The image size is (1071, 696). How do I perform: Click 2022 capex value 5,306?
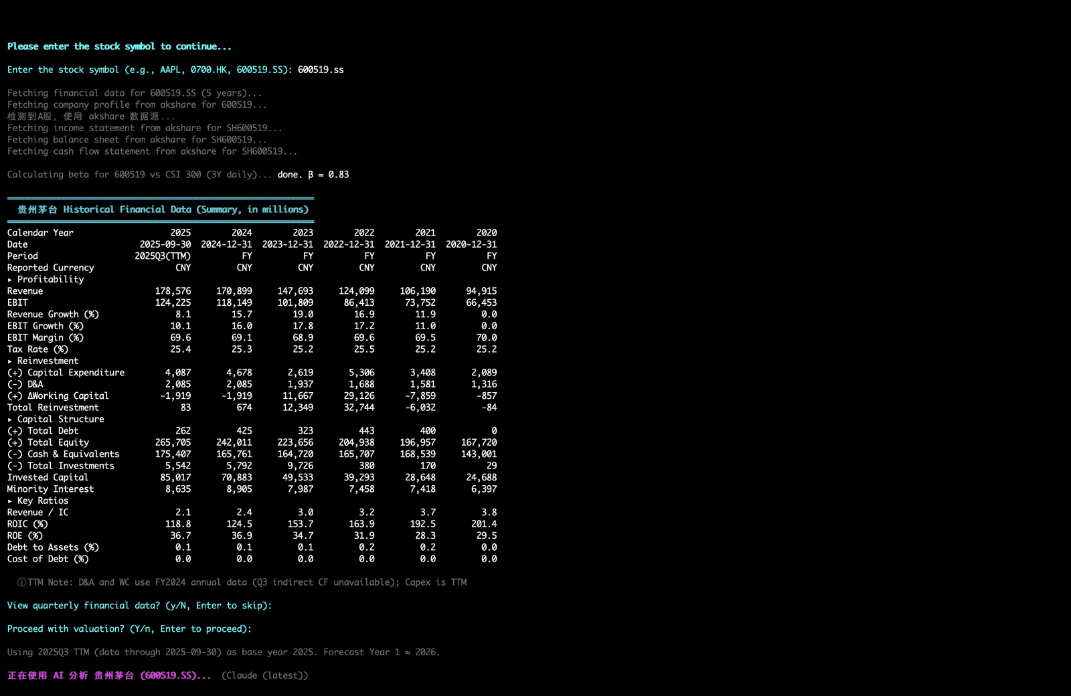(361, 373)
